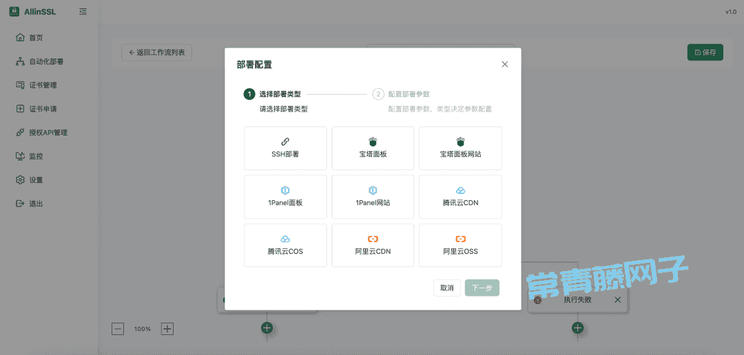Click the plug icon beside 授权API管理
Screen dimensions: 744x355
pyautogui.click(x=20, y=132)
